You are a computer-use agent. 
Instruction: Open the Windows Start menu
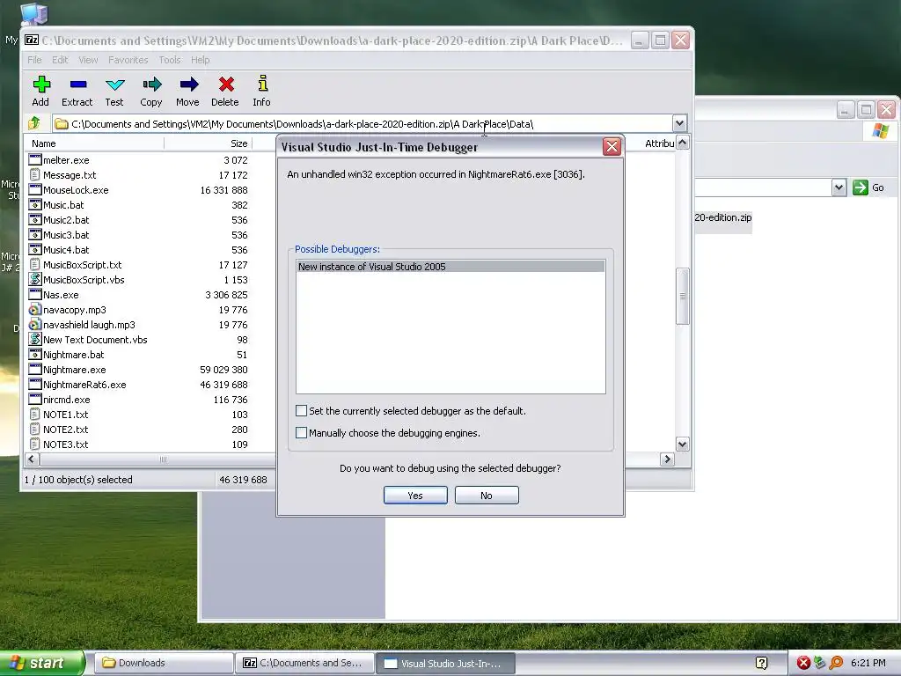[41, 664]
